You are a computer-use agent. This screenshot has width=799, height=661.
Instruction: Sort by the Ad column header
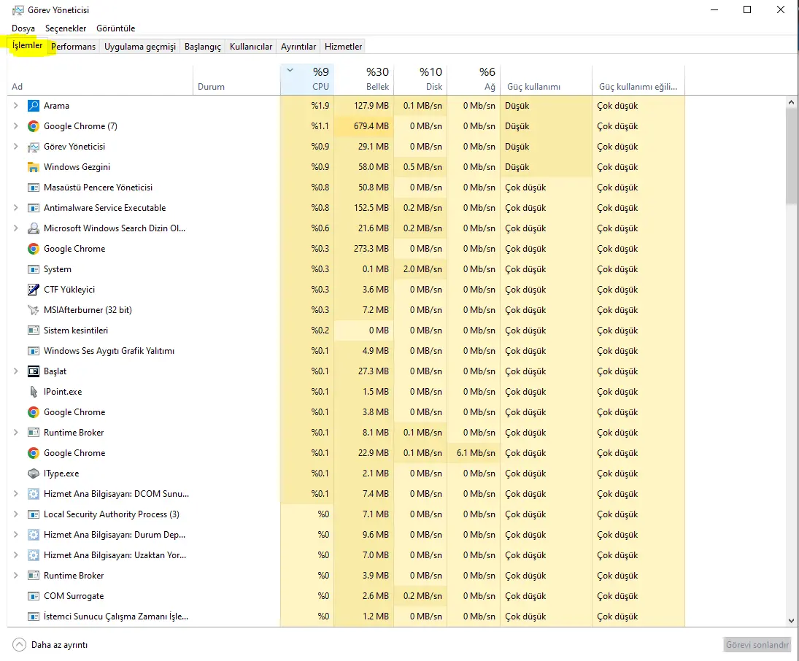point(101,80)
